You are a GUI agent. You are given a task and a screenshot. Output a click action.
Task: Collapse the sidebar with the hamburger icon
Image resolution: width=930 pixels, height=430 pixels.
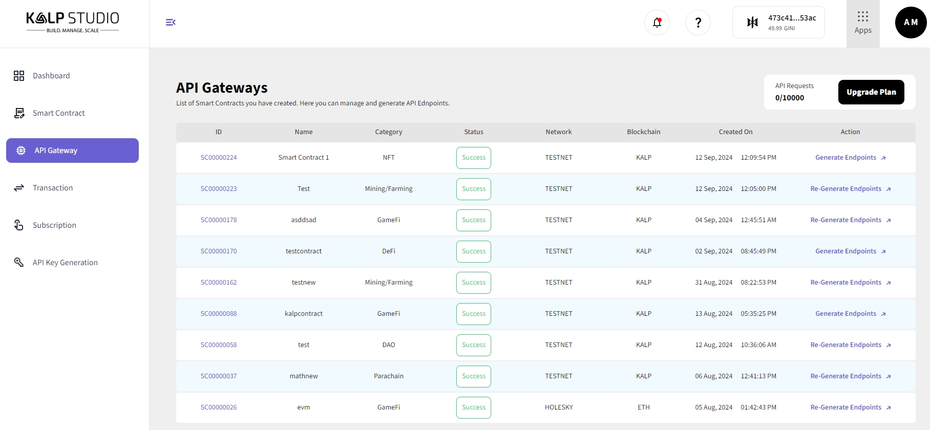[171, 22]
